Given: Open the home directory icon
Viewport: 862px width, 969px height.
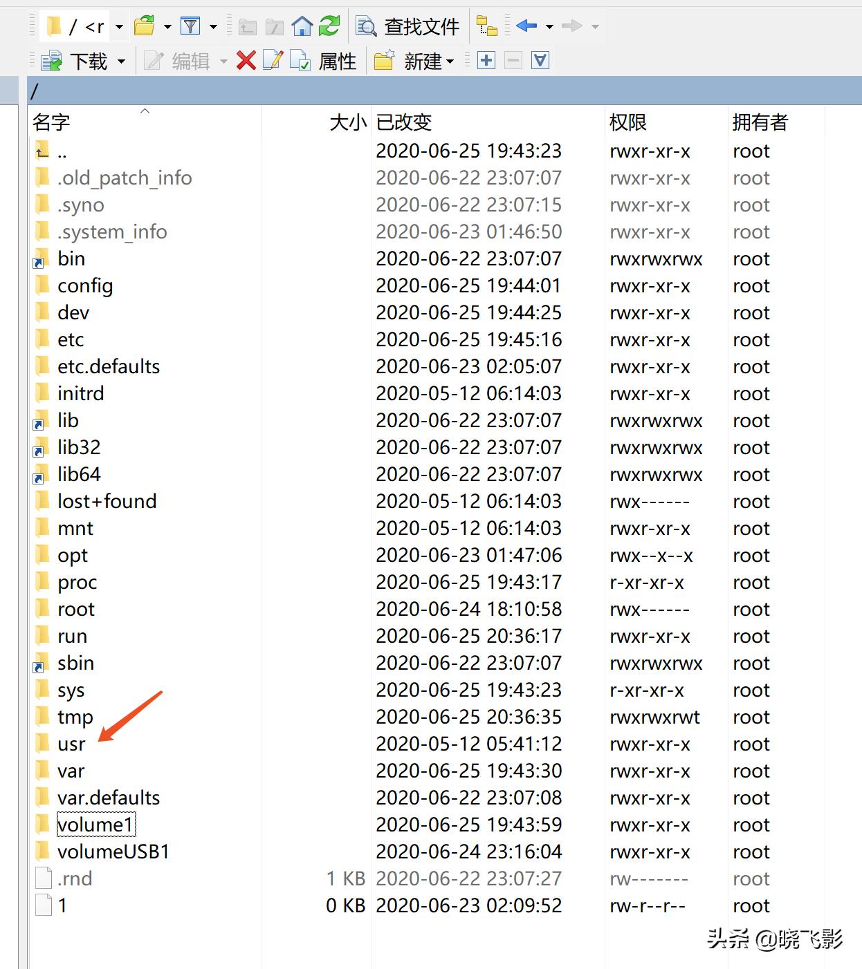Looking at the screenshot, I should click(x=302, y=26).
